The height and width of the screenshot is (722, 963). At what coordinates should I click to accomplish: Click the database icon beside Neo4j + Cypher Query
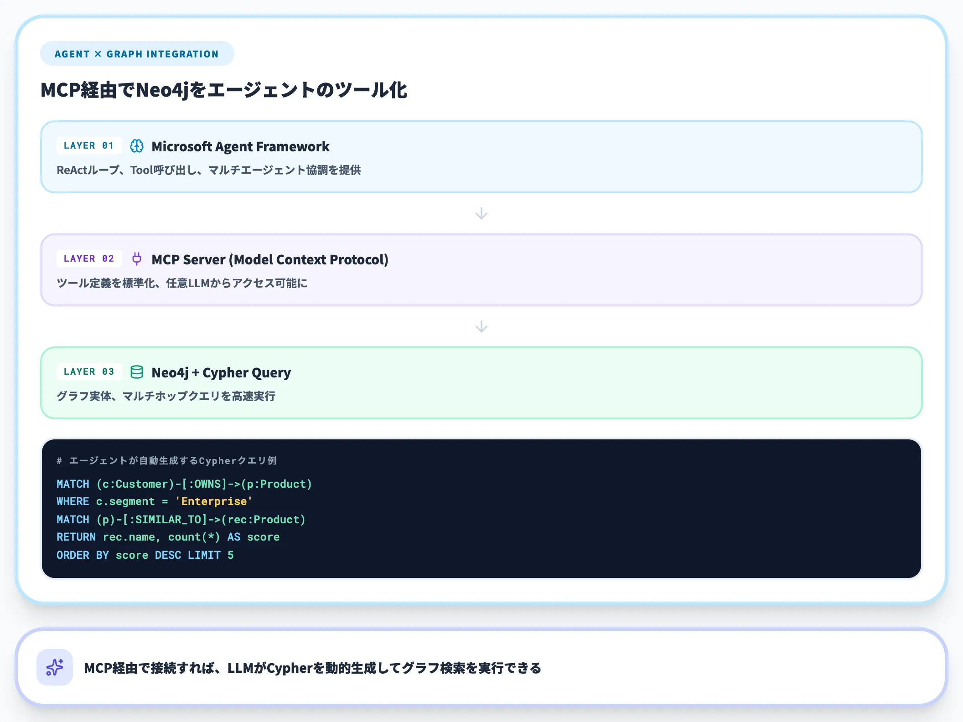(137, 372)
